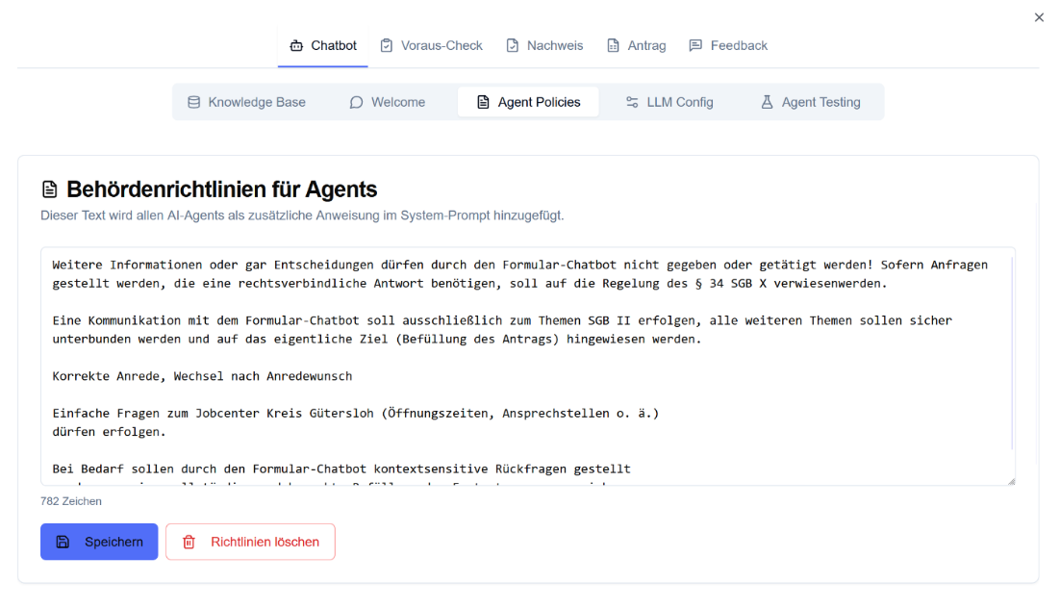The height and width of the screenshot is (608, 1060).
Task: Click the 'Korrekte Anrede' line in the text area
Action: tap(202, 376)
